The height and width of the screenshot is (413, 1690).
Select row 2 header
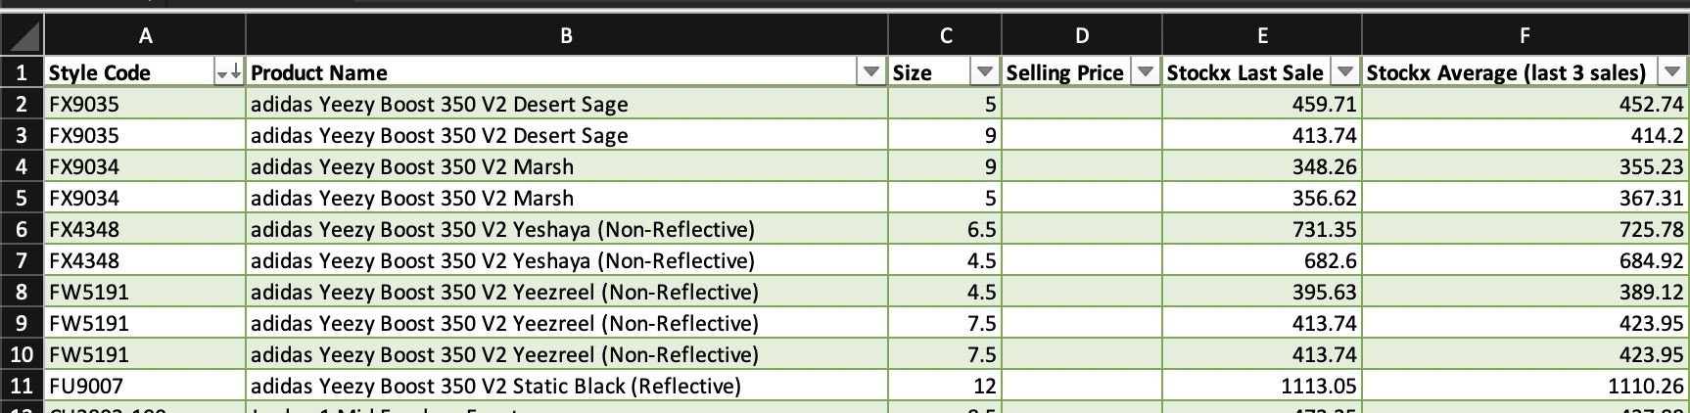(x=22, y=104)
